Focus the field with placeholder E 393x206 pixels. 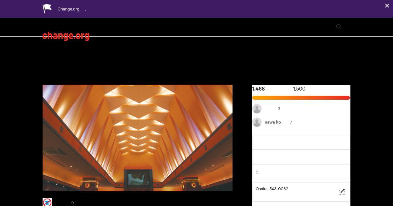click(x=301, y=172)
